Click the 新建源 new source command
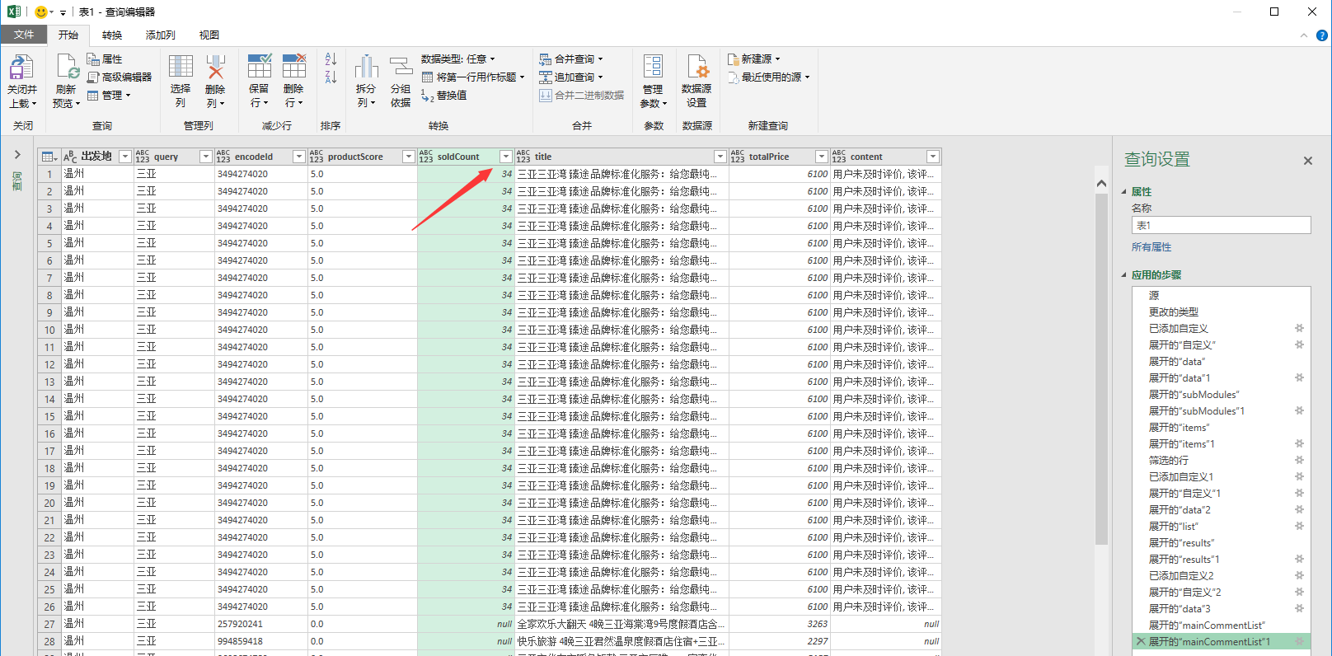The width and height of the screenshot is (1332, 656). (x=753, y=59)
